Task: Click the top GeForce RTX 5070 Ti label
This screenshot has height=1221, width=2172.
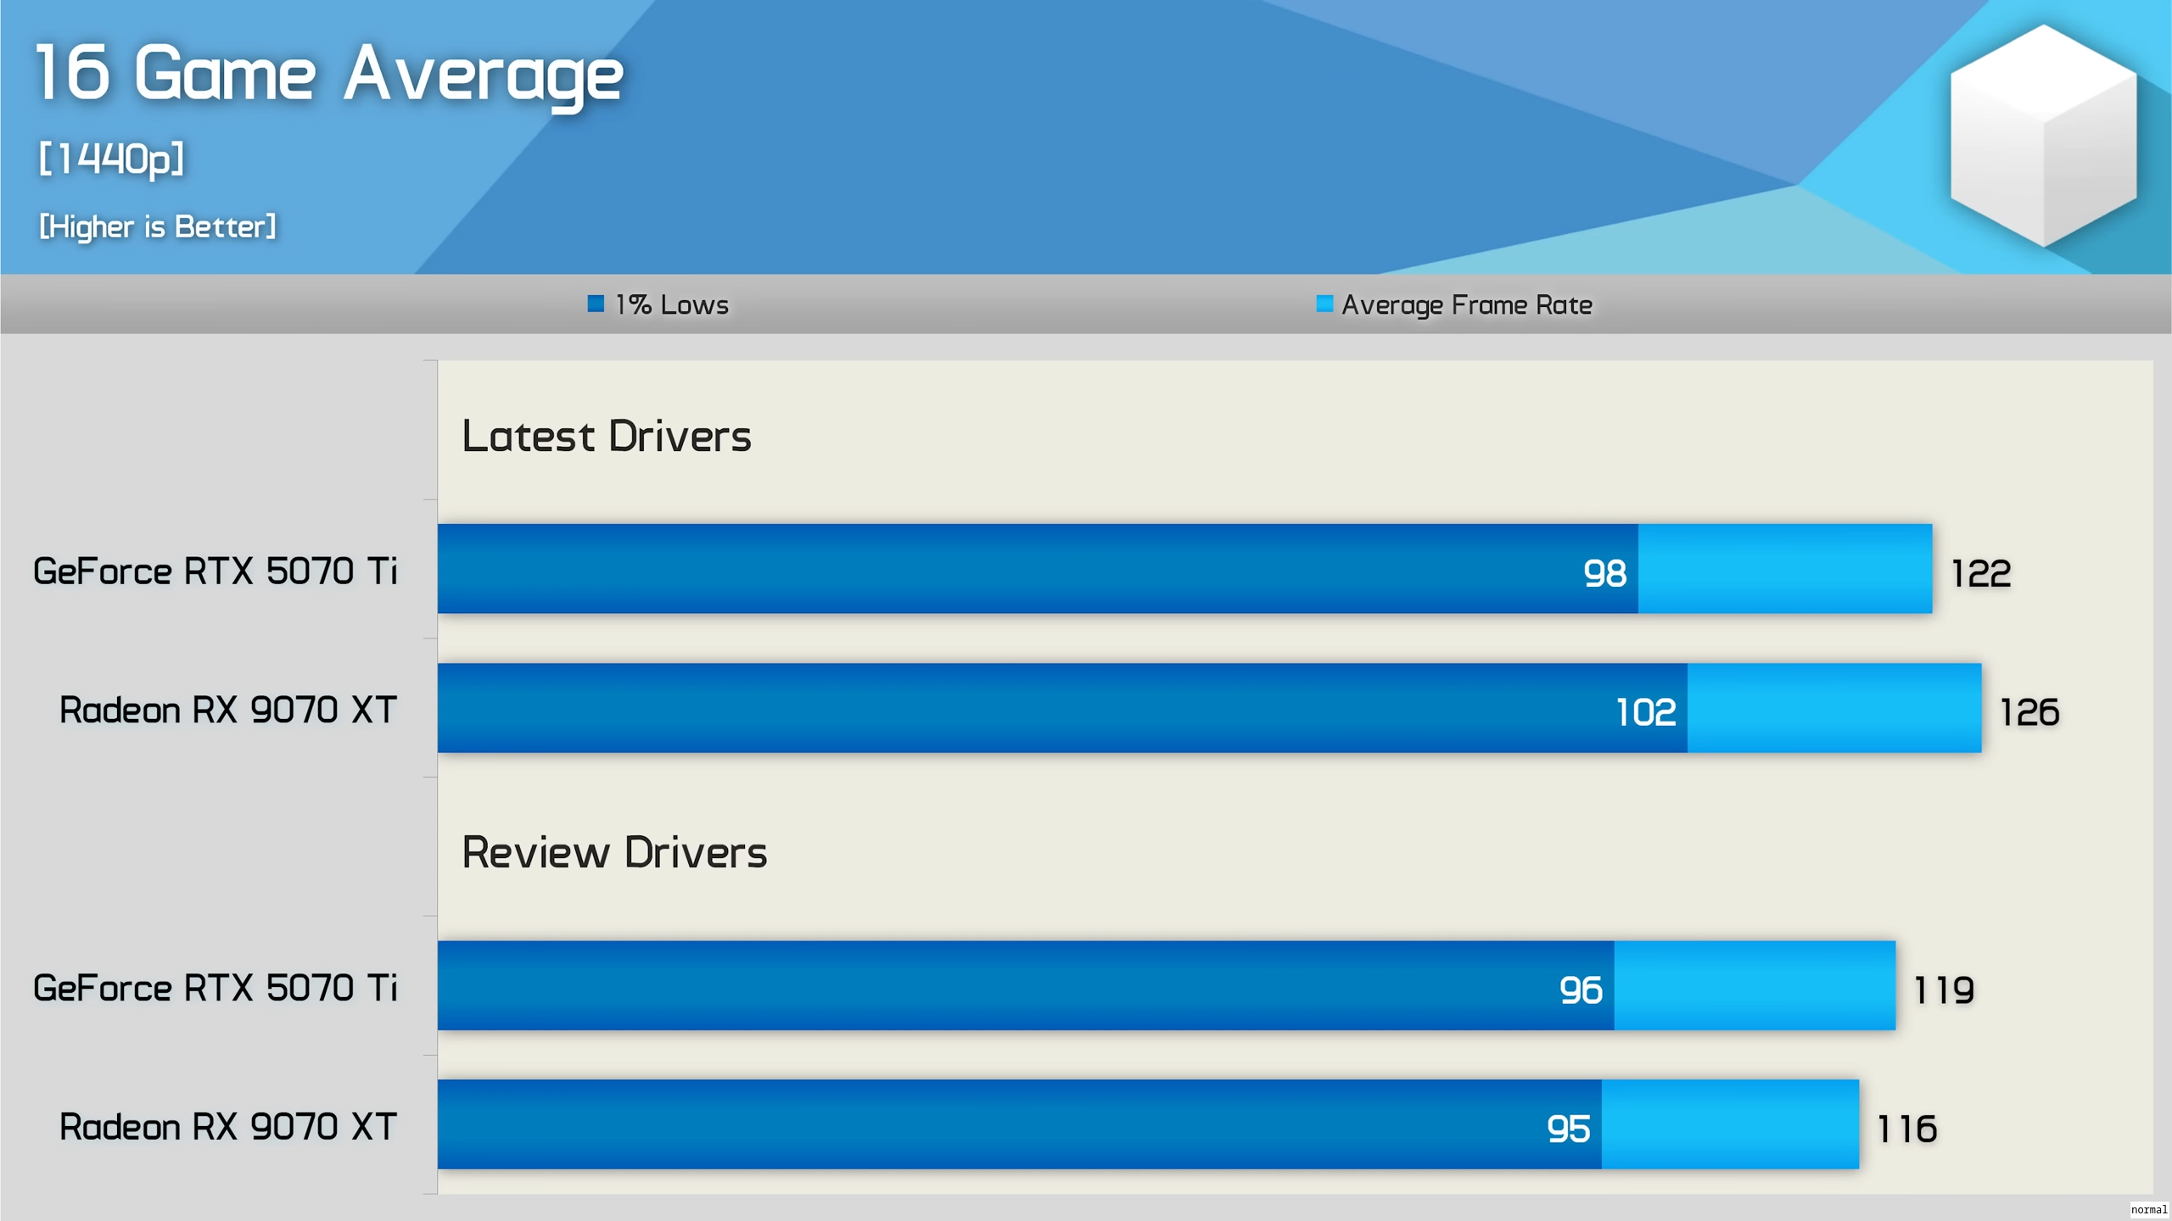Action: pyautogui.click(x=215, y=571)
